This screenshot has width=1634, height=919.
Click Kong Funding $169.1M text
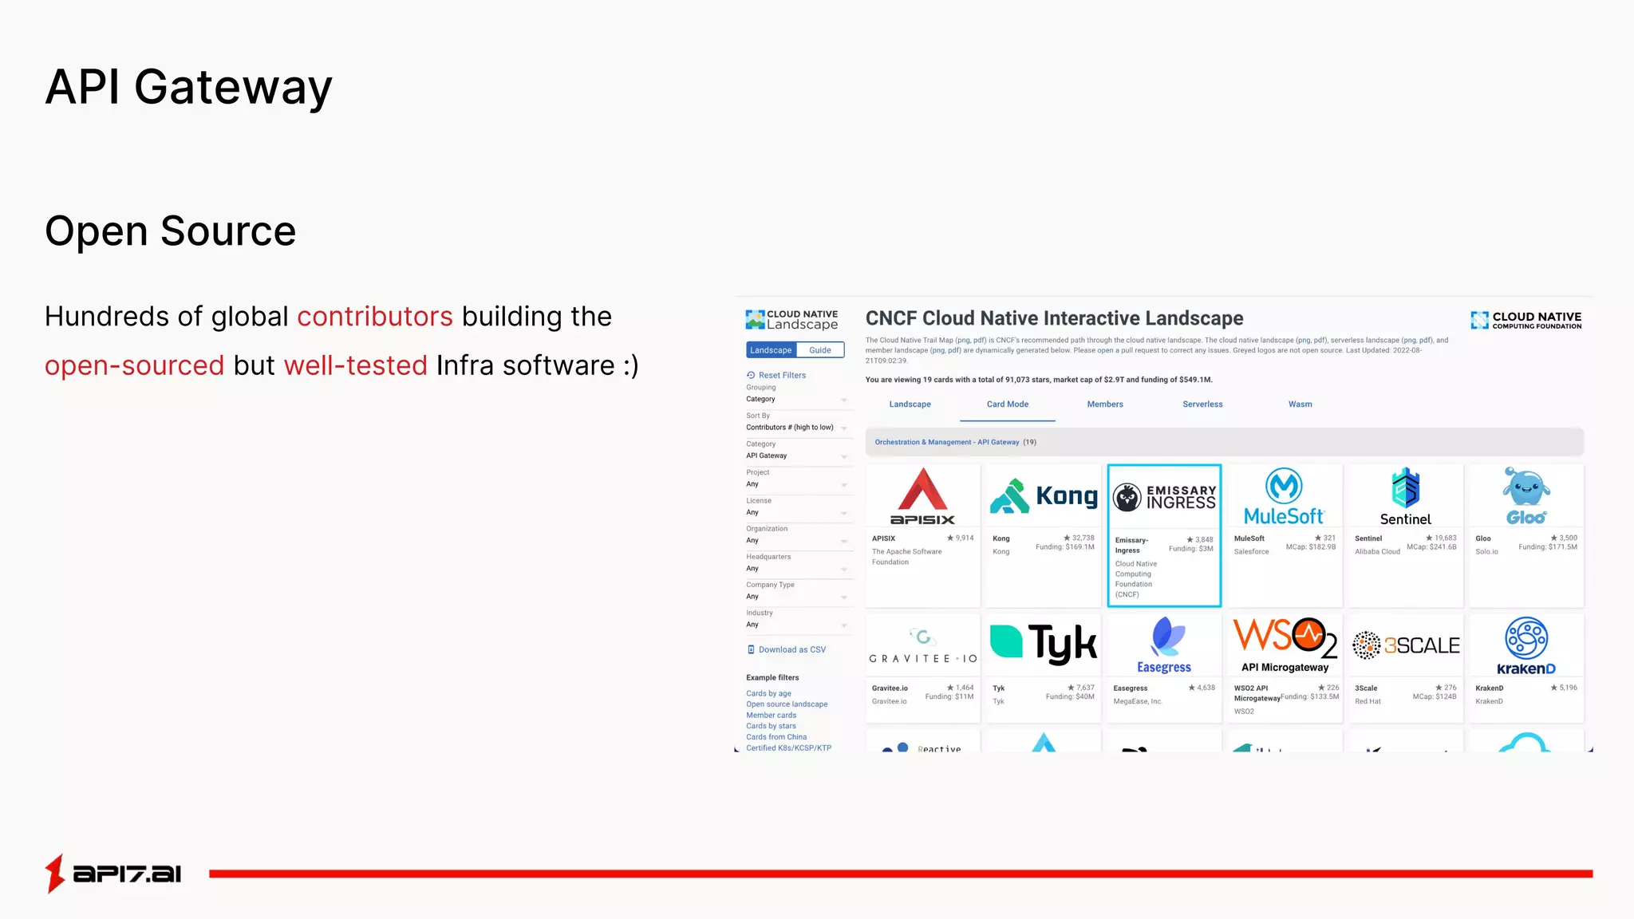[1065, 547]
